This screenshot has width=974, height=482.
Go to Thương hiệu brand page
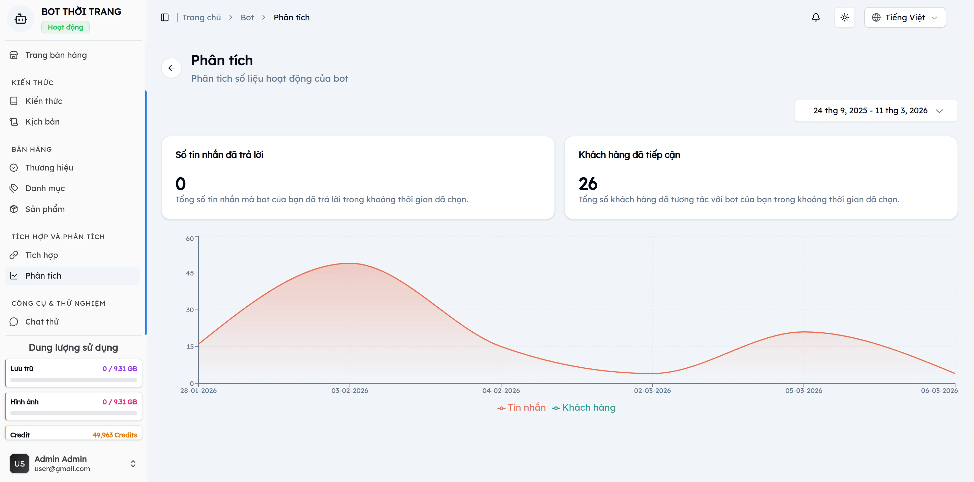click(49, 168)
